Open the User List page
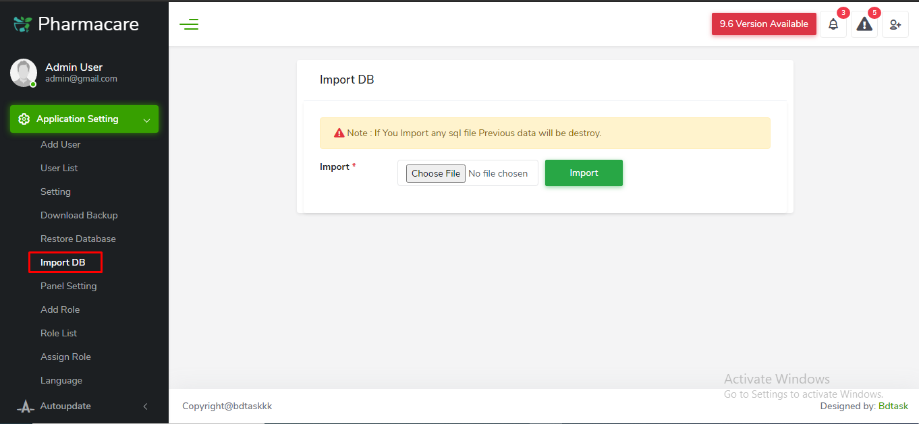This screenshot has width=919, height=424. 58,167
